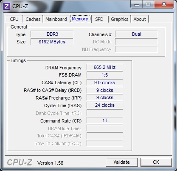Click the DRAM Frequency value 665.2 MHz
177x171 pixels.
[x=105, y=67]
